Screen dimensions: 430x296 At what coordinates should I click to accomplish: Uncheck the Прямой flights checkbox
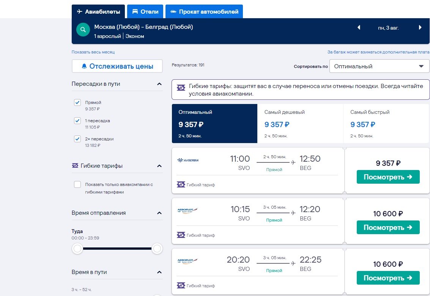coord(77,102)
